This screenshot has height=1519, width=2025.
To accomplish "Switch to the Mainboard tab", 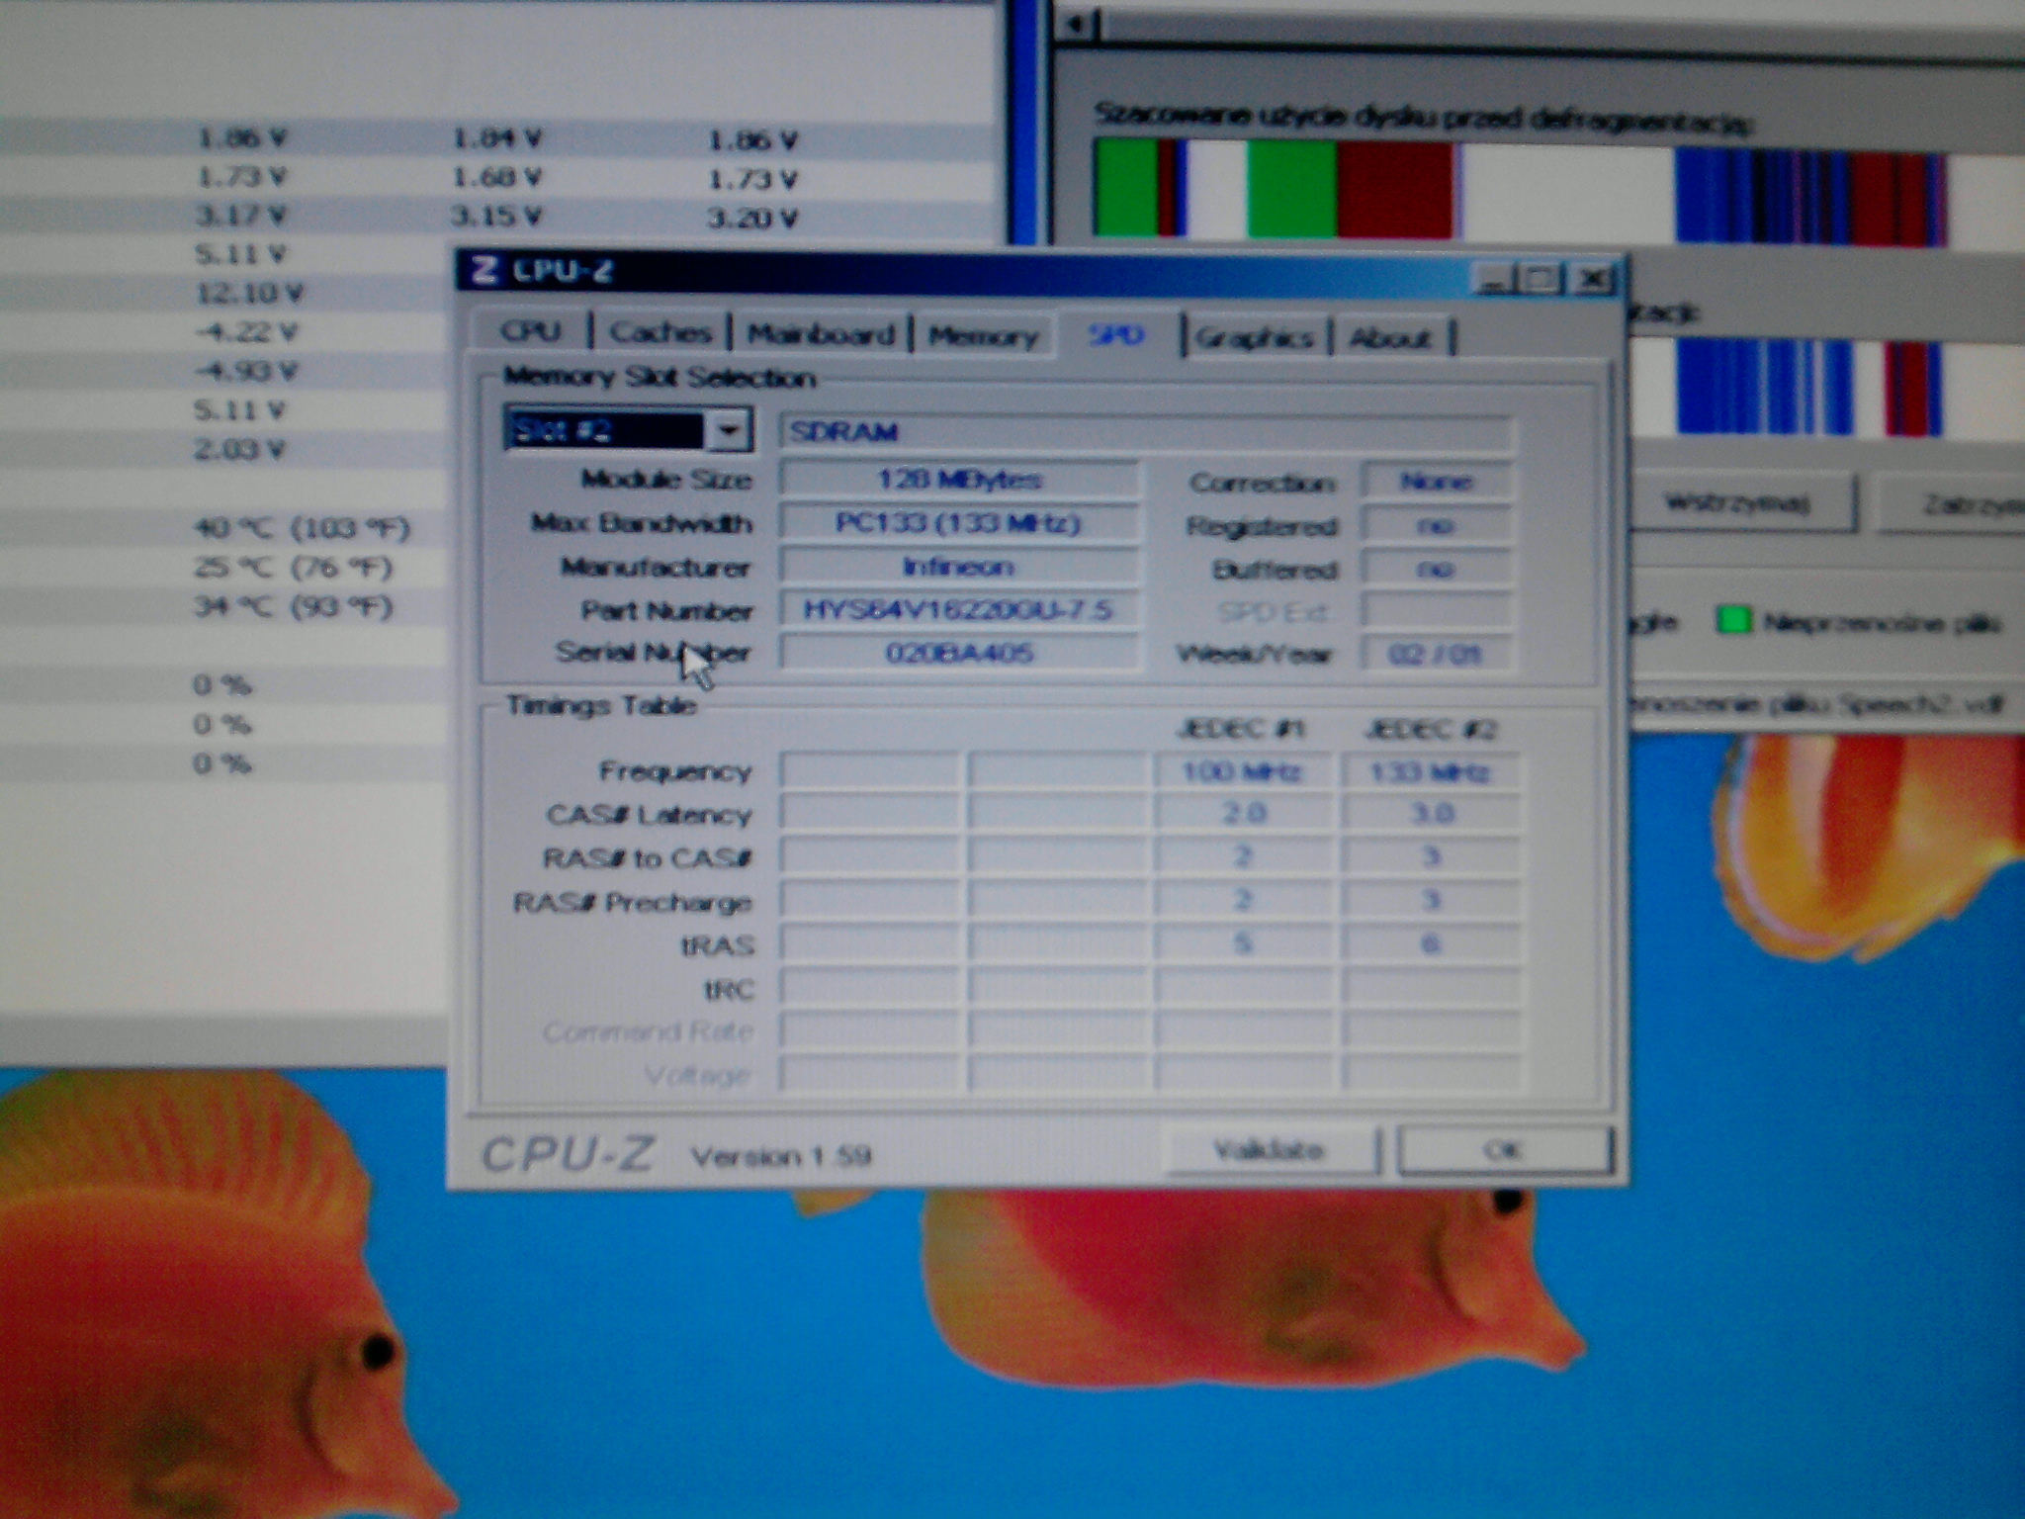I will pos(821,334).
